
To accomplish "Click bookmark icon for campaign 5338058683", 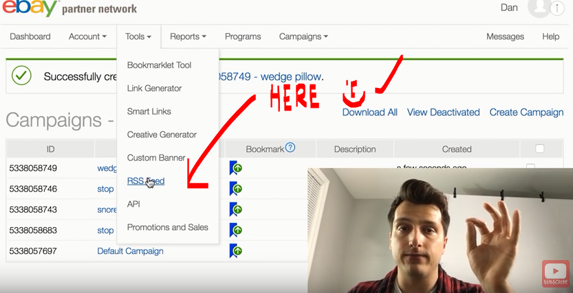I will click(235, 231).
